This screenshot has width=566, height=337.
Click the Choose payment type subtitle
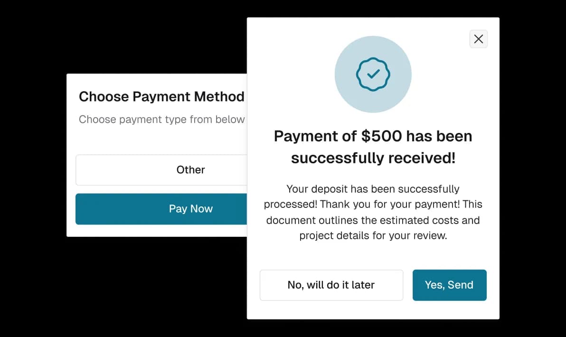pyautogui.click(x=161, y=119)
